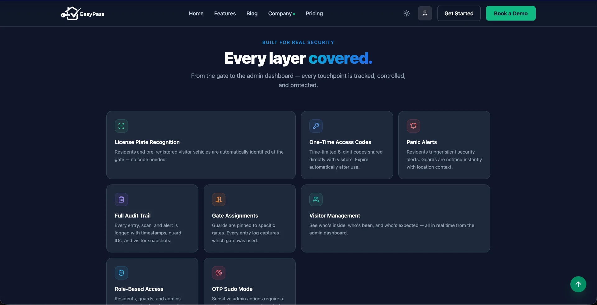Click the Visitor Management heading
This screenshot has width=597, height=305.
[335, 215]
